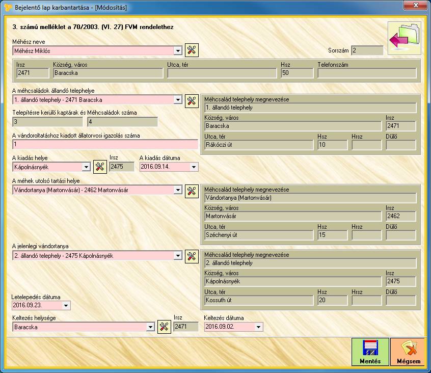Expand the állandó telephelye dropdown list
Image resolution: width=431 pixels, height=373 pixels.
coord(178,100)
